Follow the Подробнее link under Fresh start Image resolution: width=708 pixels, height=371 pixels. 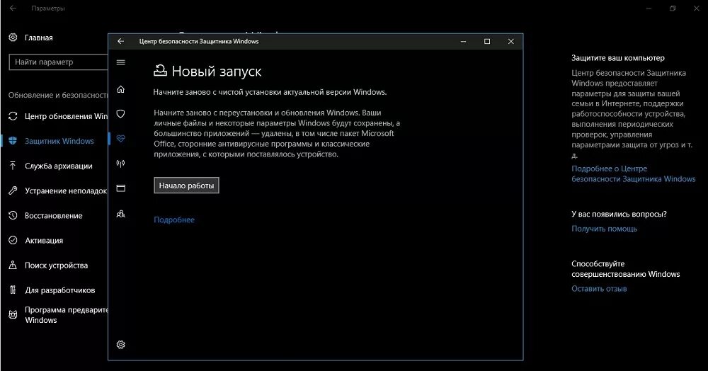point(174,219)
